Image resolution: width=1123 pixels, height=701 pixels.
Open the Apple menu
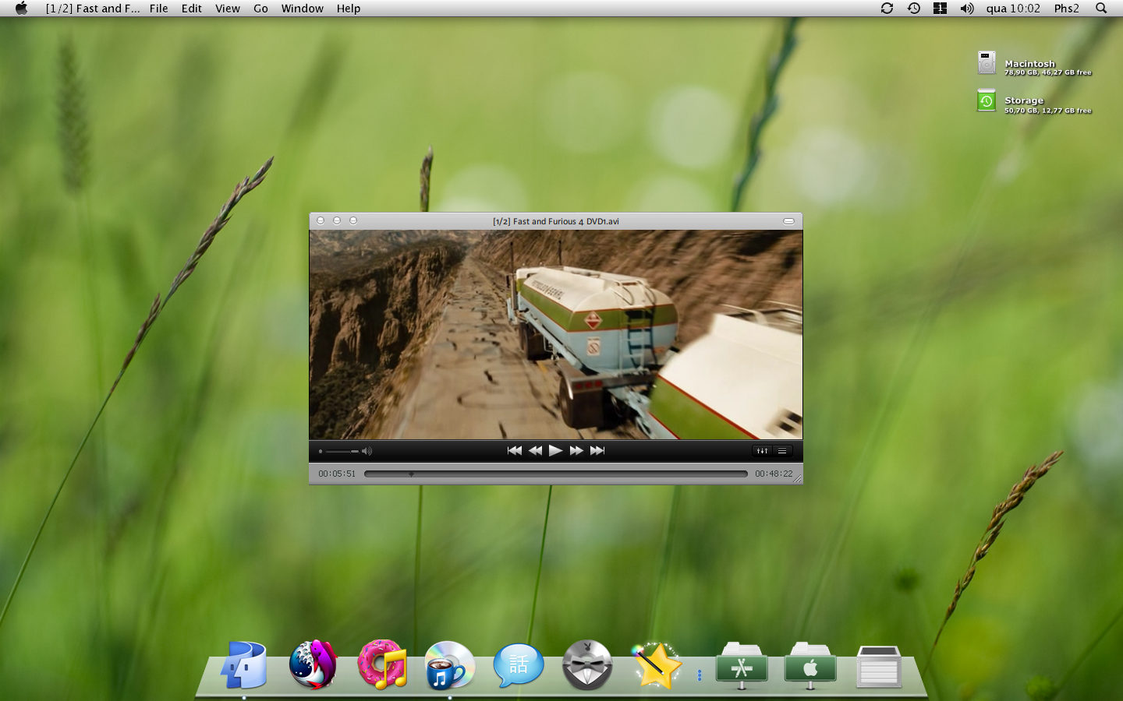point(21,9)
